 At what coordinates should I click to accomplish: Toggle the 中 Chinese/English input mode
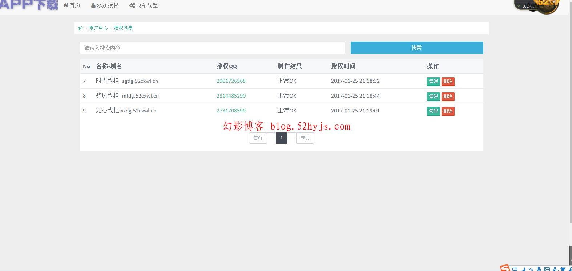click(515, 269)
